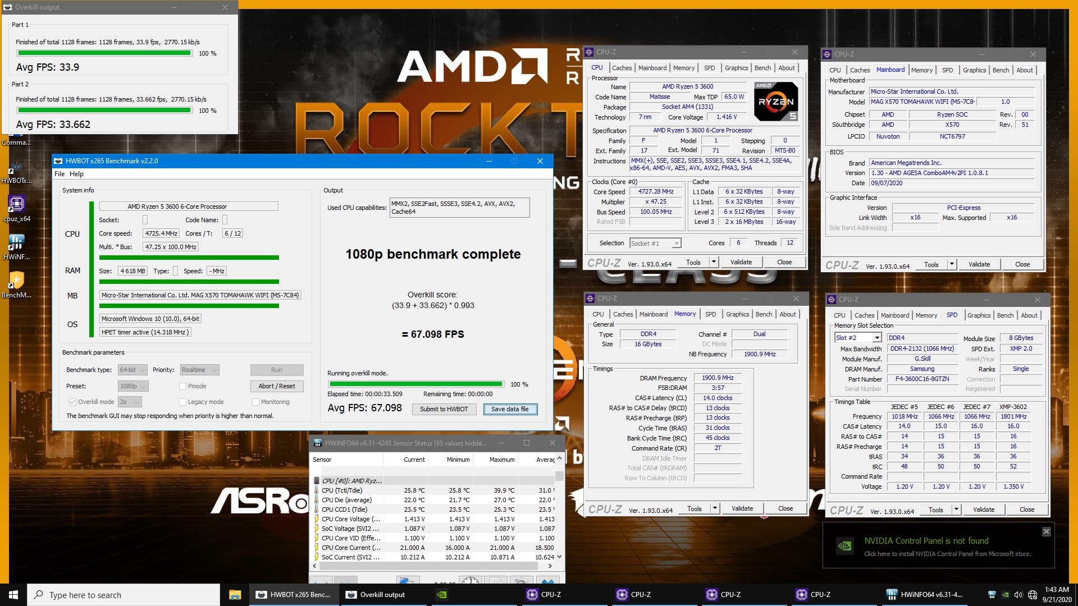Switch to Graphics tab in CPU-Z SPD window

click(979, 315)
